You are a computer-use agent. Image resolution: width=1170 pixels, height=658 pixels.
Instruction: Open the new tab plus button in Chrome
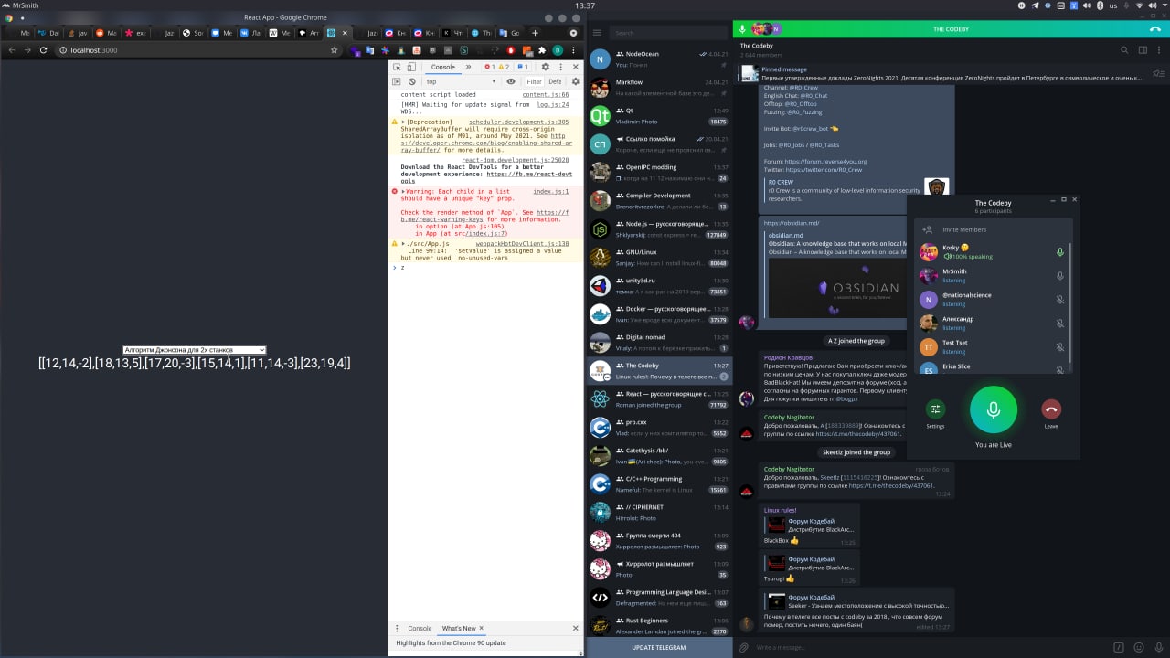click(x=536, y=33)
